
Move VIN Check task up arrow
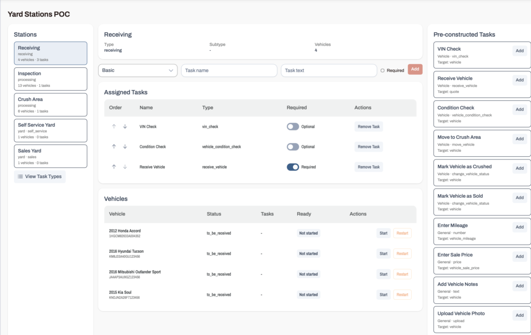coord(114,126)
